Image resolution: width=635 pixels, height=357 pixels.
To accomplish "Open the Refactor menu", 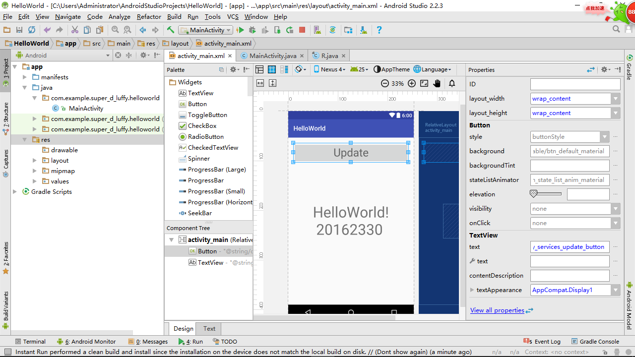I will pos(149,17).
